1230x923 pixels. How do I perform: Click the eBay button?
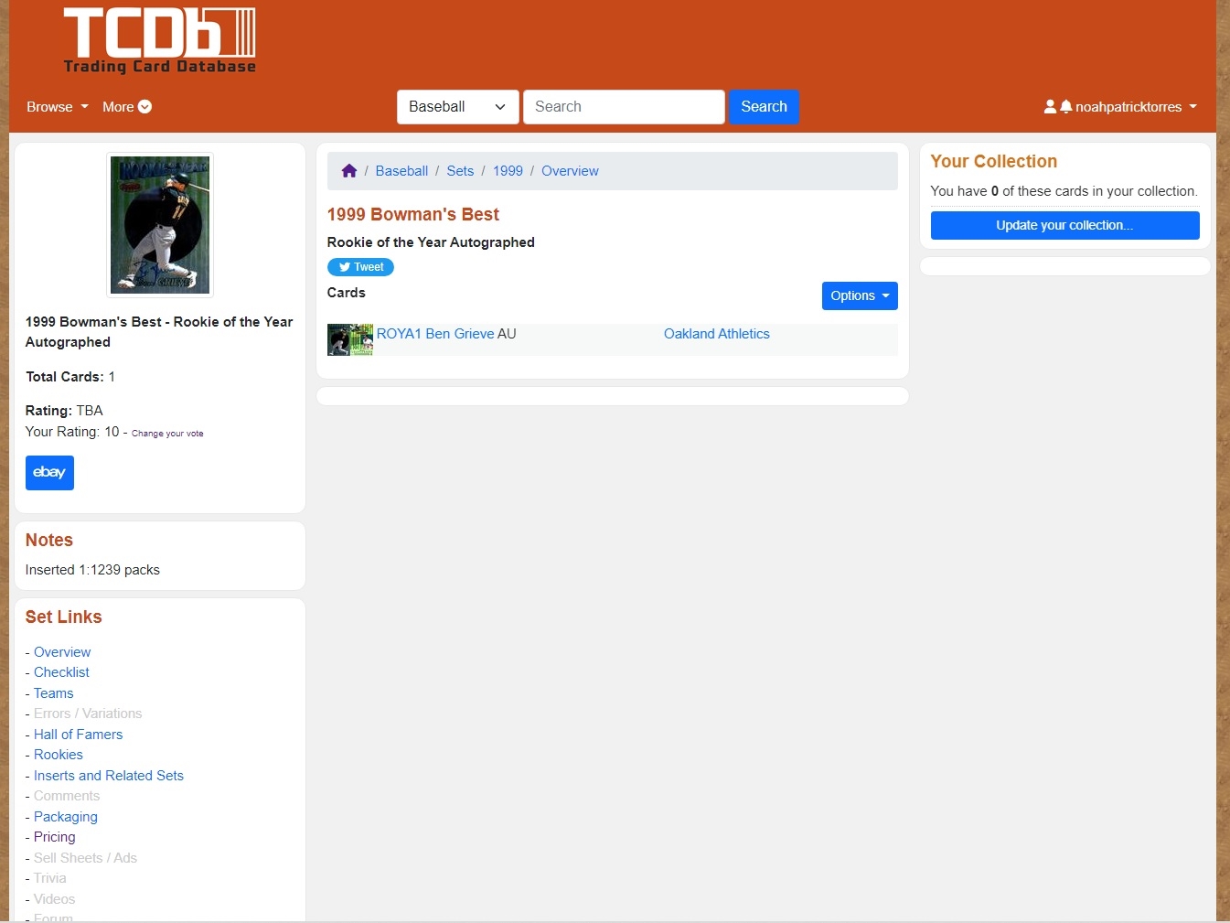[49, 473]
